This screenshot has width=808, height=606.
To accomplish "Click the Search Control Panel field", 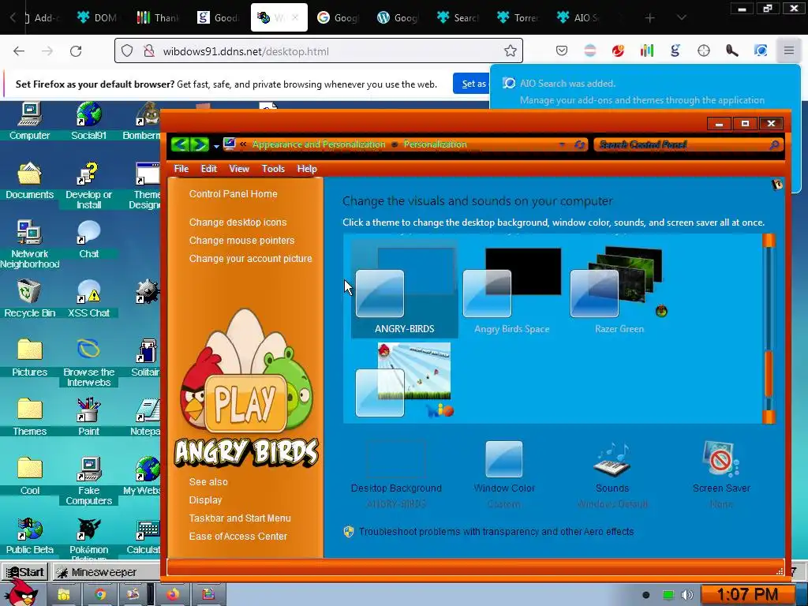I will 688,145.
